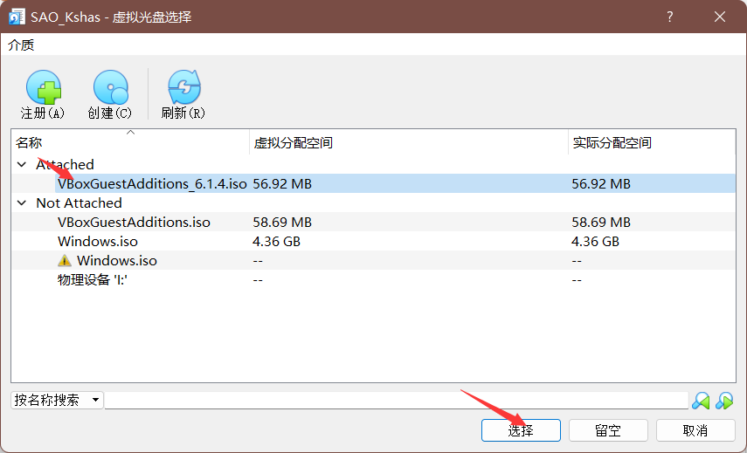Close the virtual disc selection dialog
The image size is (747, 453).
tap(720, 17)
